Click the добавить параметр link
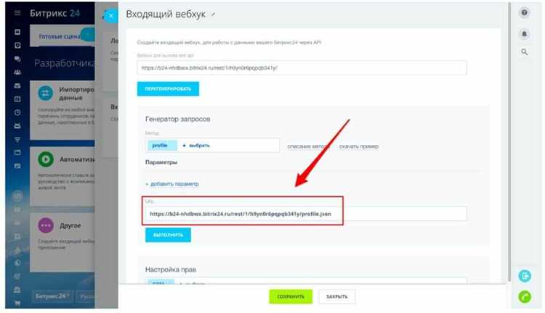The height and width of the screenshot is (313, 545). click(172, 184)
